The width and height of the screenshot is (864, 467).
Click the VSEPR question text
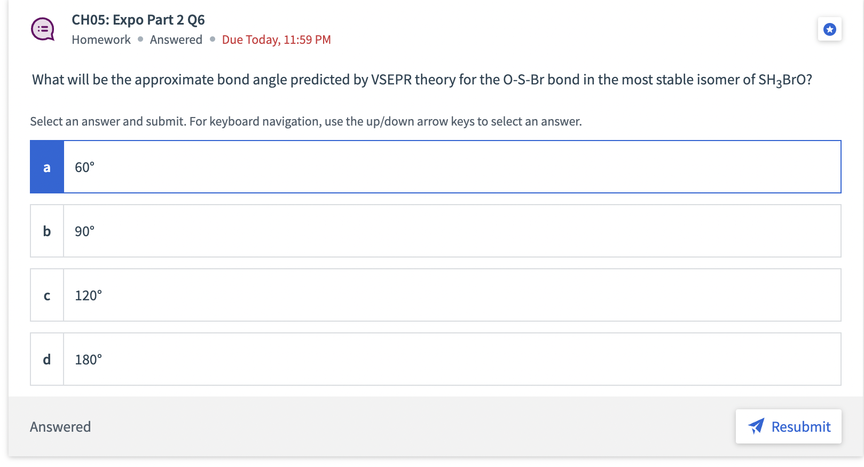(421, 79)
